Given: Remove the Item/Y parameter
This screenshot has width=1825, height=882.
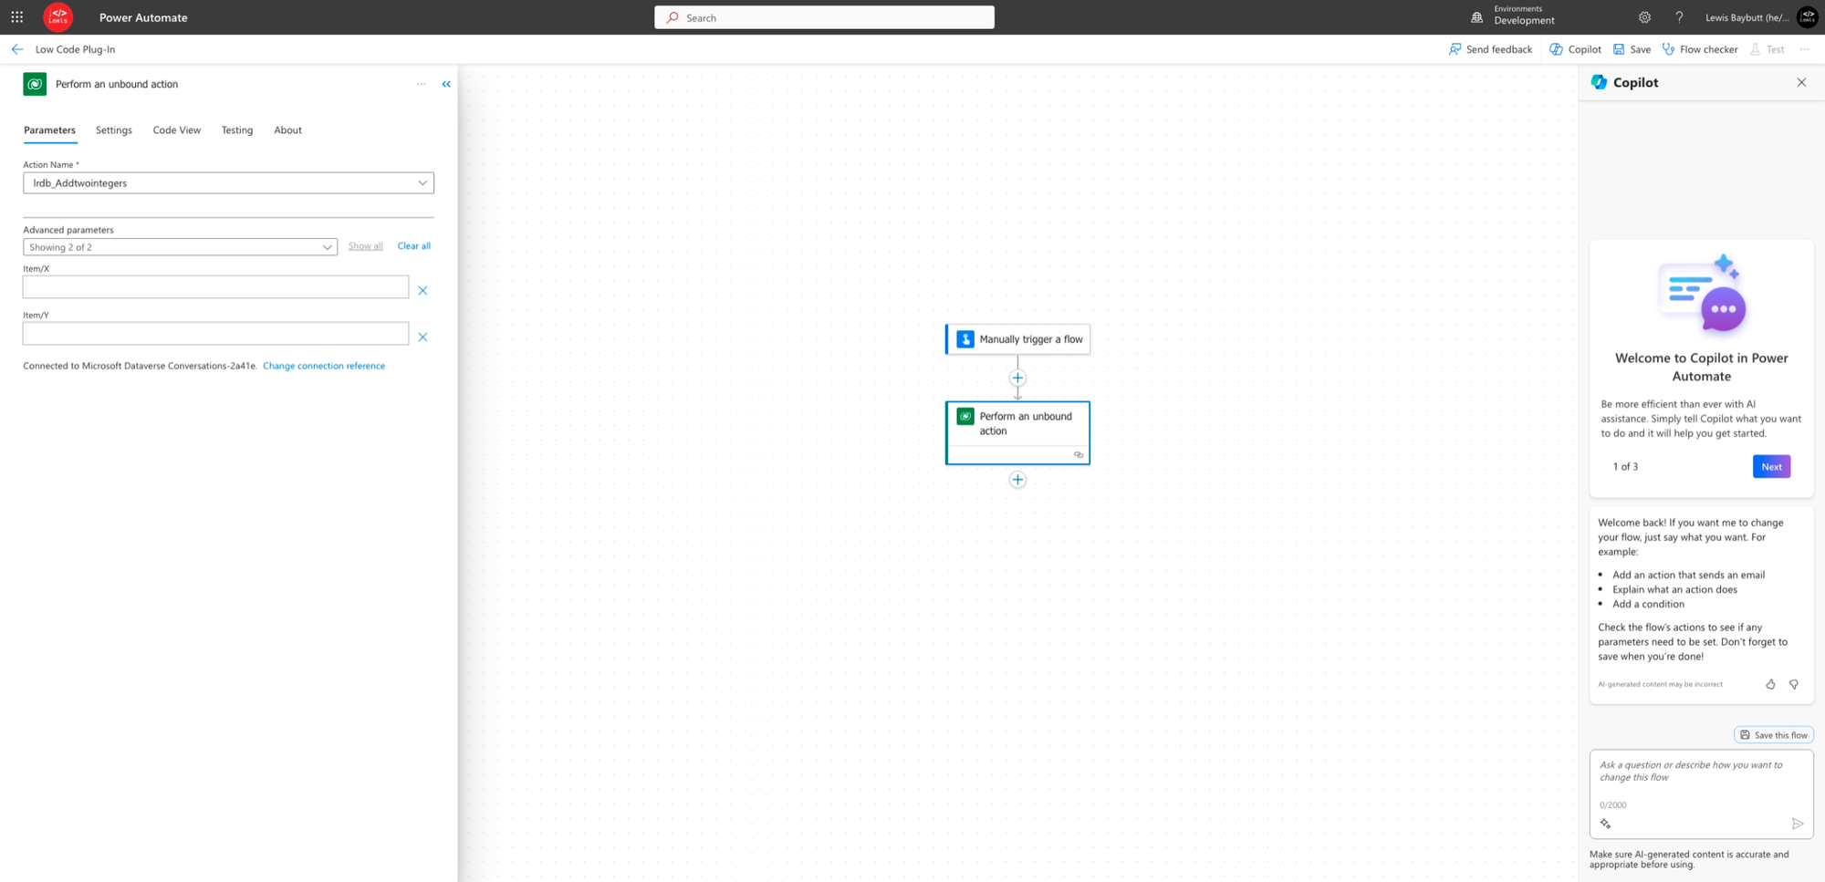Looking at the screenshot, I should click(x=422, y=337).
